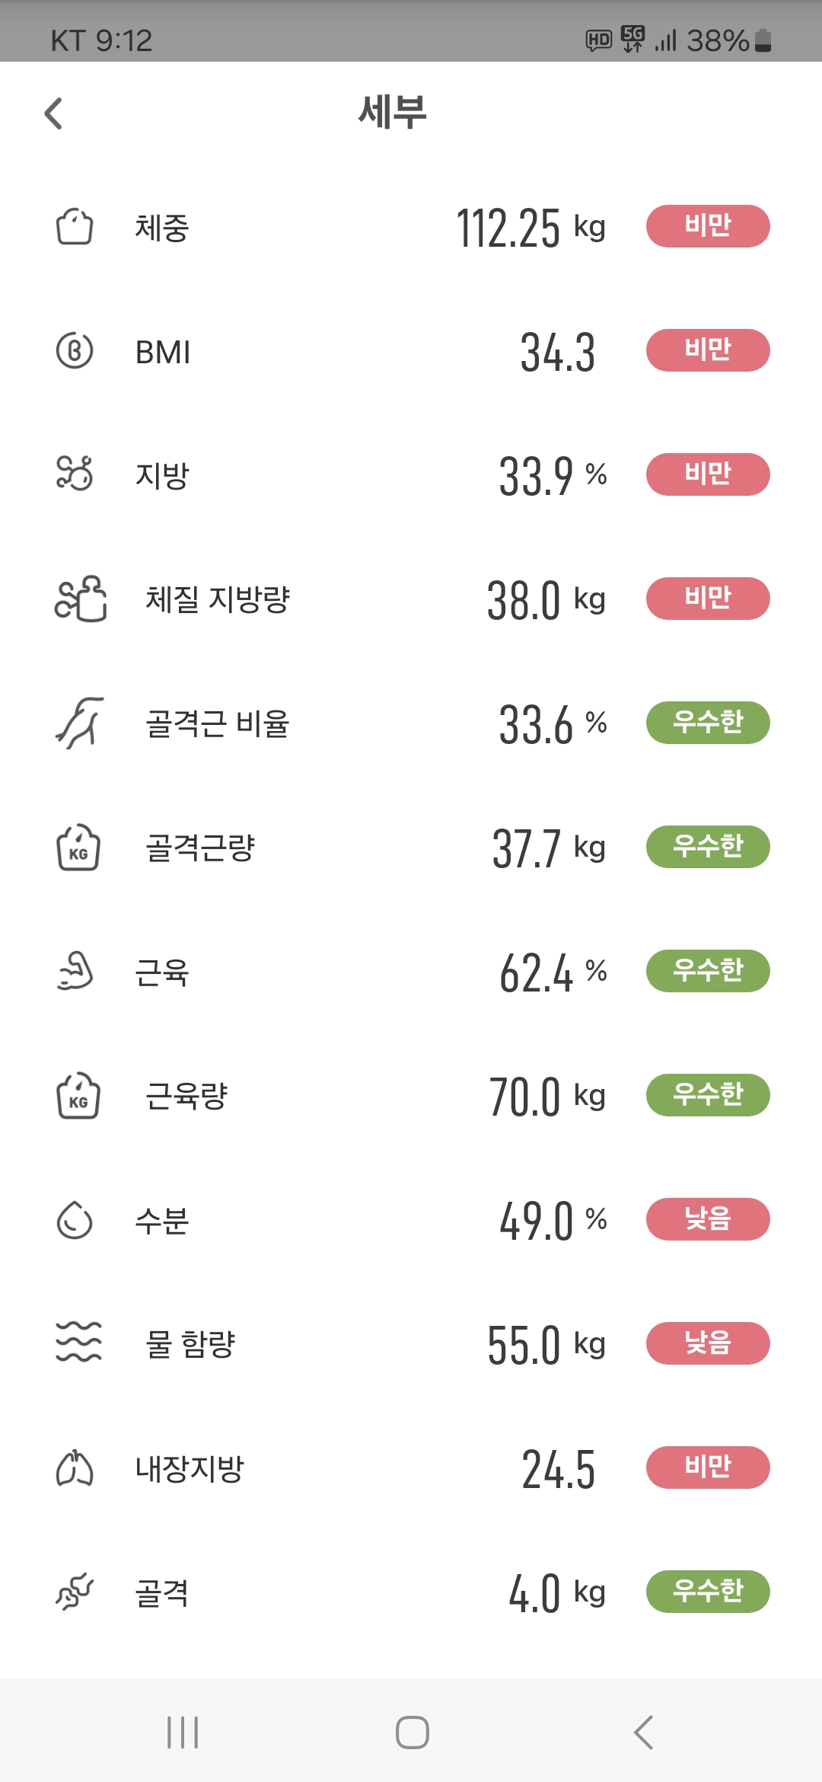Tap the BMI circle icon

75,351
